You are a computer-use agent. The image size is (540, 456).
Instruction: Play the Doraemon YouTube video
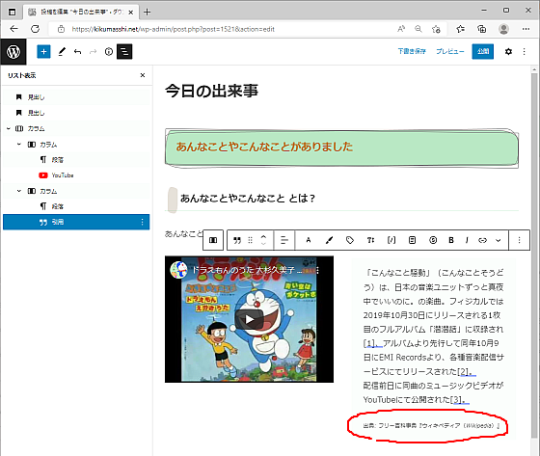tap(250, 319)
